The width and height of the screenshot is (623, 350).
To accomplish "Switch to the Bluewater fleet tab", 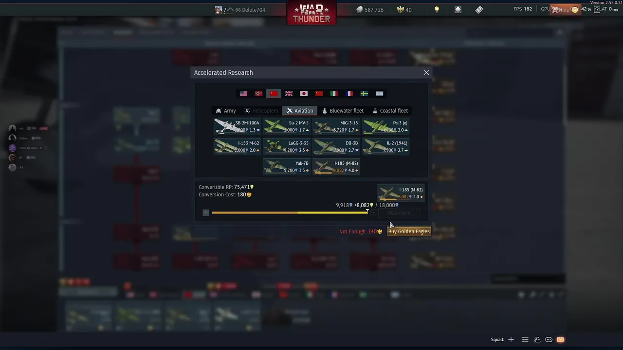I will [x=342, y=111].
